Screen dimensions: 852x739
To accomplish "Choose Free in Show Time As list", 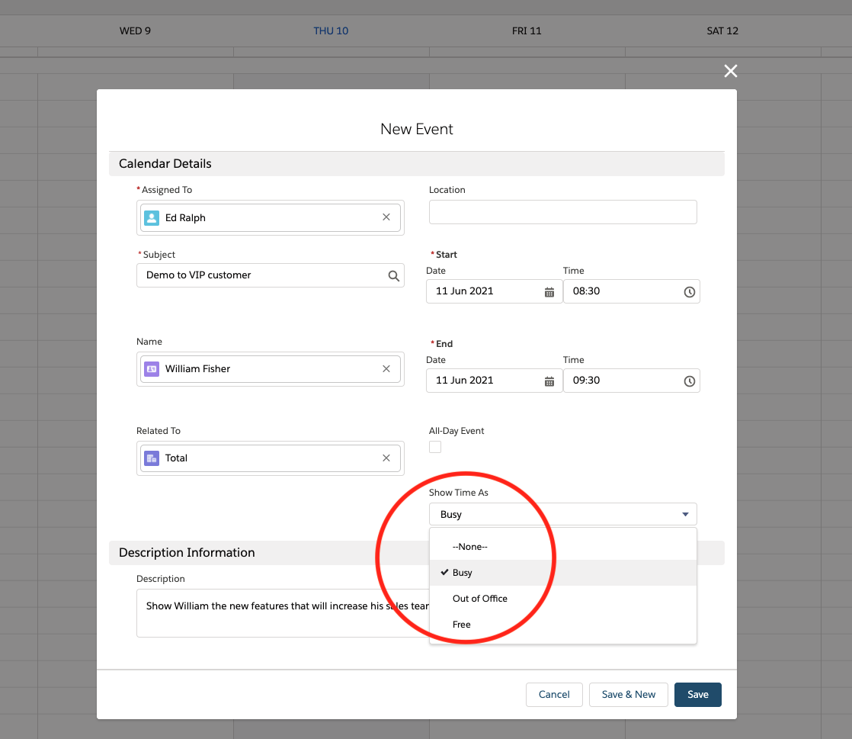I will point(562,625).
